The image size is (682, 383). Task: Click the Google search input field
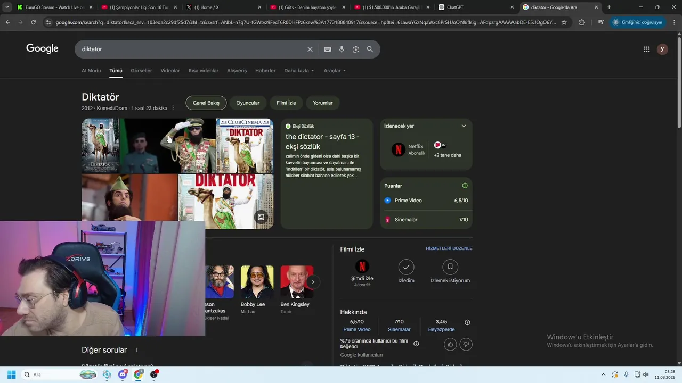192,49
